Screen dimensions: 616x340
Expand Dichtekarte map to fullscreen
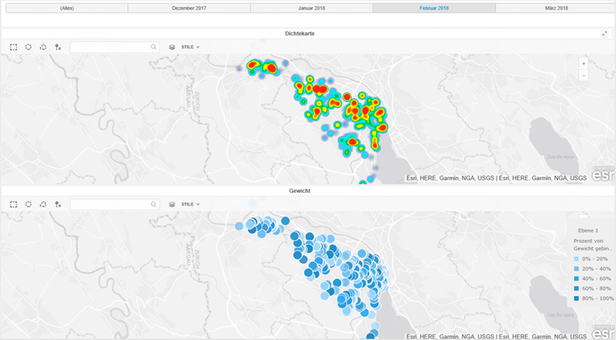point(604,34)
